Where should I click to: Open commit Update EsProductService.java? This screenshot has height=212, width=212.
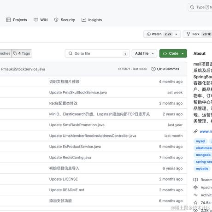point(75,147)
